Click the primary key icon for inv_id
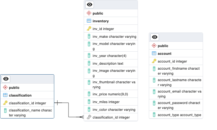Screen dimensions: 217x130 click(89, 28)
